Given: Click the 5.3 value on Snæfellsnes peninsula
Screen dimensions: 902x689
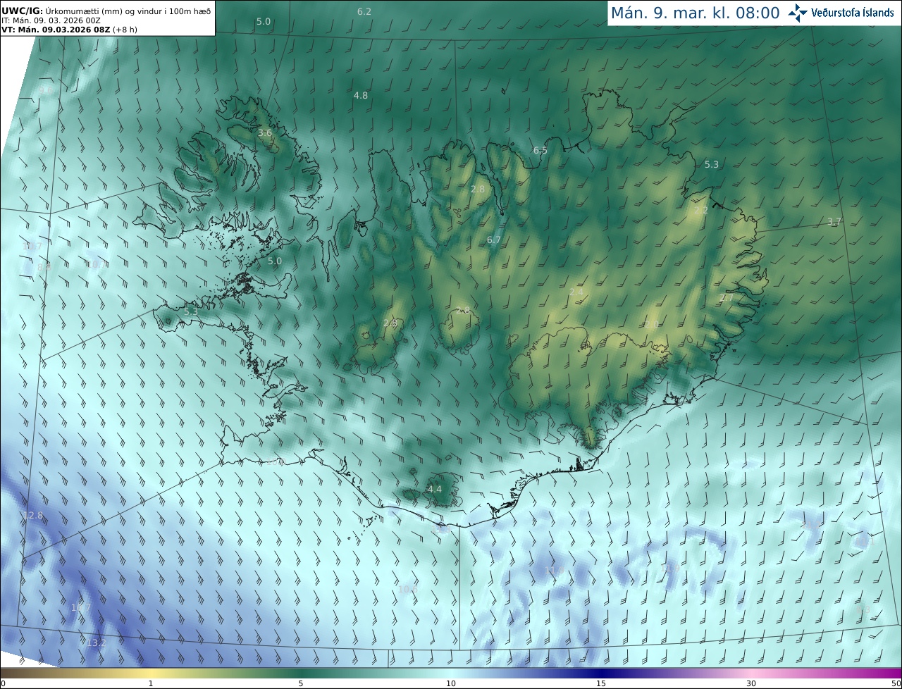Looking at the screenshot, I should click(191, 311).
